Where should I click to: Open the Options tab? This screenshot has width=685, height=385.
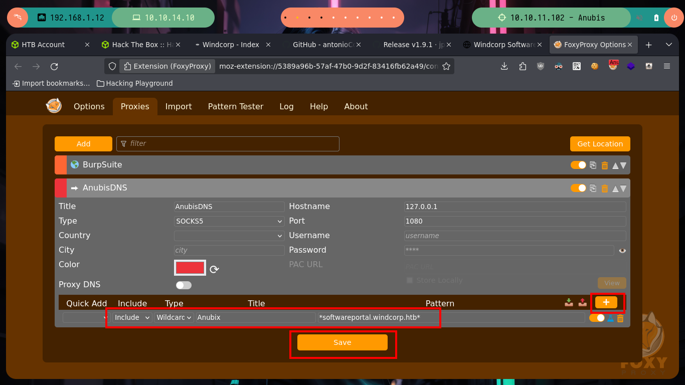click(89, 106)
